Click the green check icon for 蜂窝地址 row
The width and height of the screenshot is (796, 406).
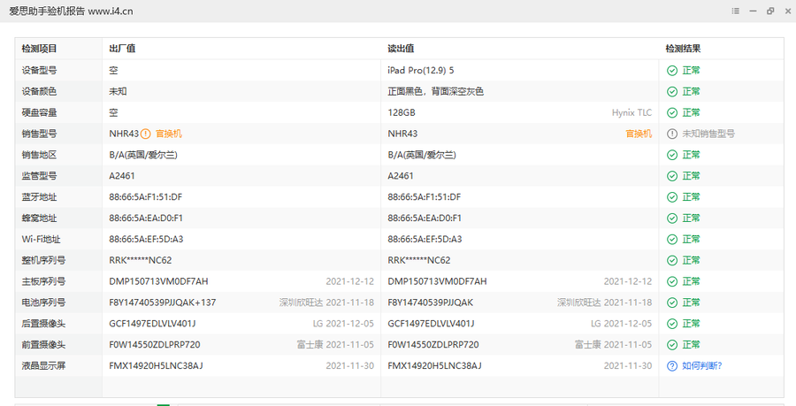672,218
